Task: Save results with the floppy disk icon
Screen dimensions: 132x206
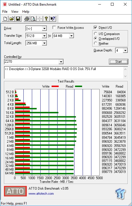Action: click(x=18, y=19)
